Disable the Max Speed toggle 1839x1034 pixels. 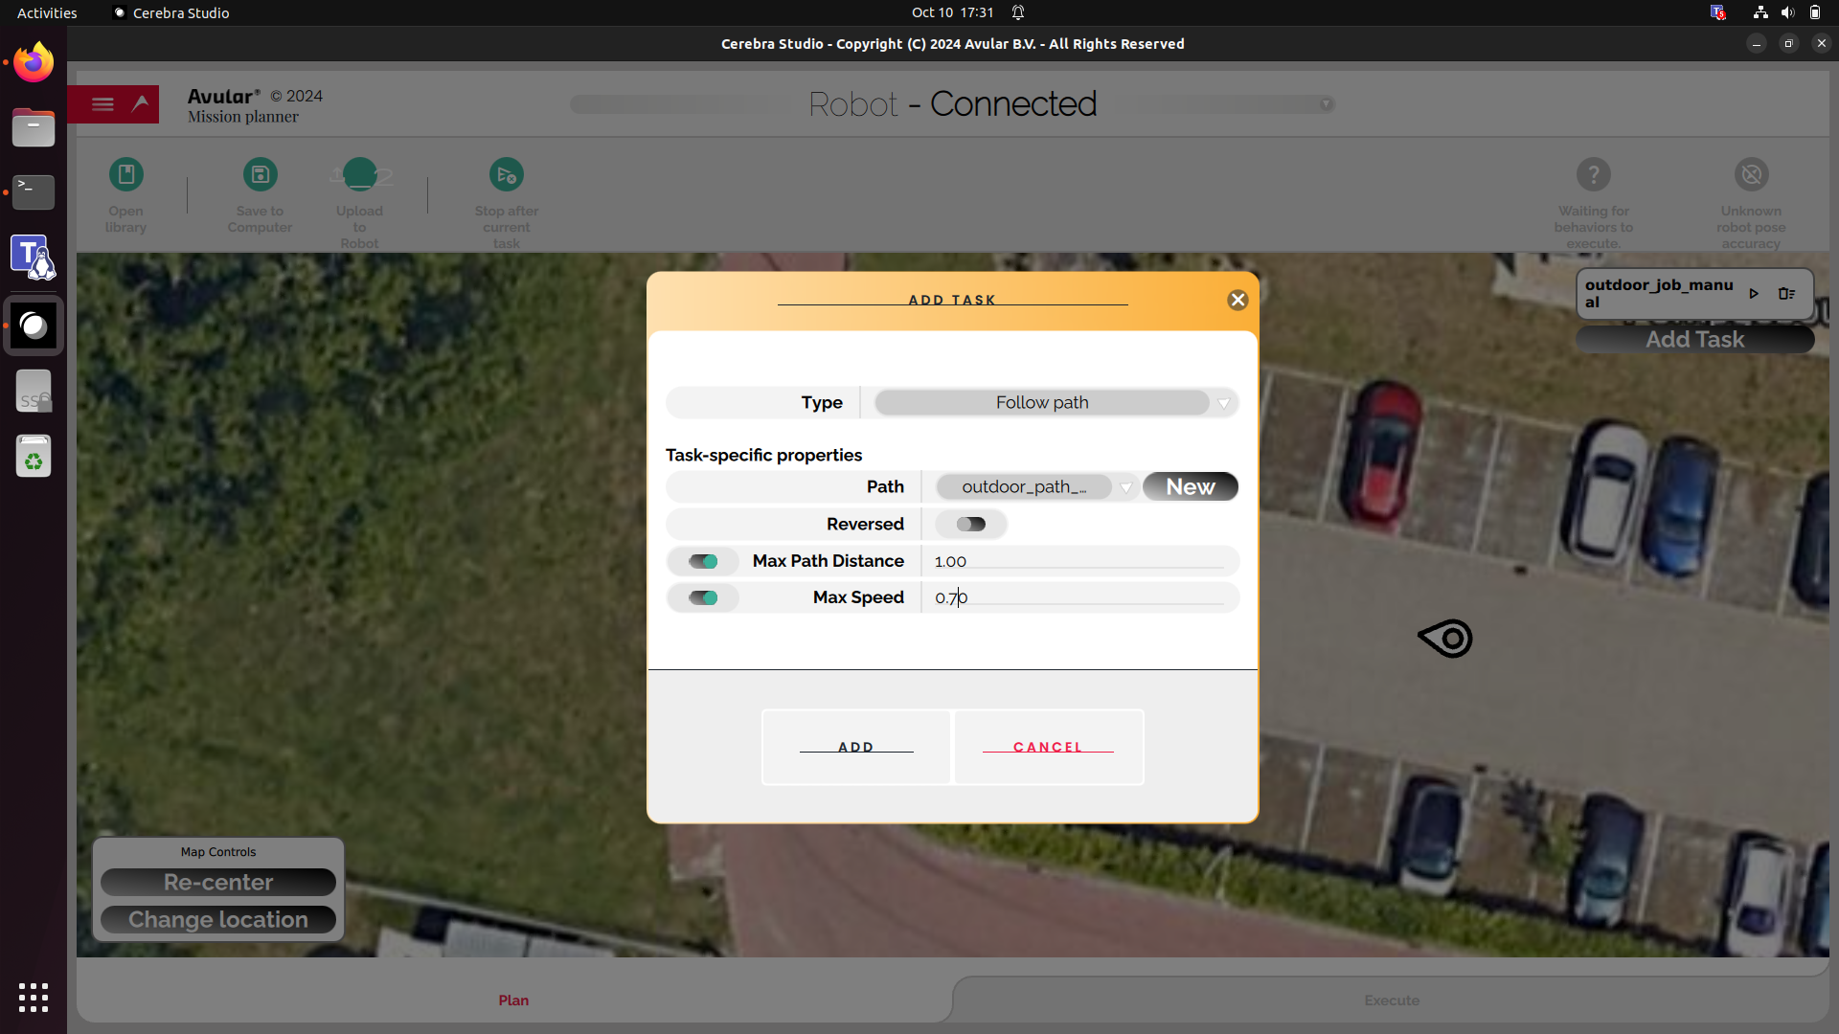(703, 598)
